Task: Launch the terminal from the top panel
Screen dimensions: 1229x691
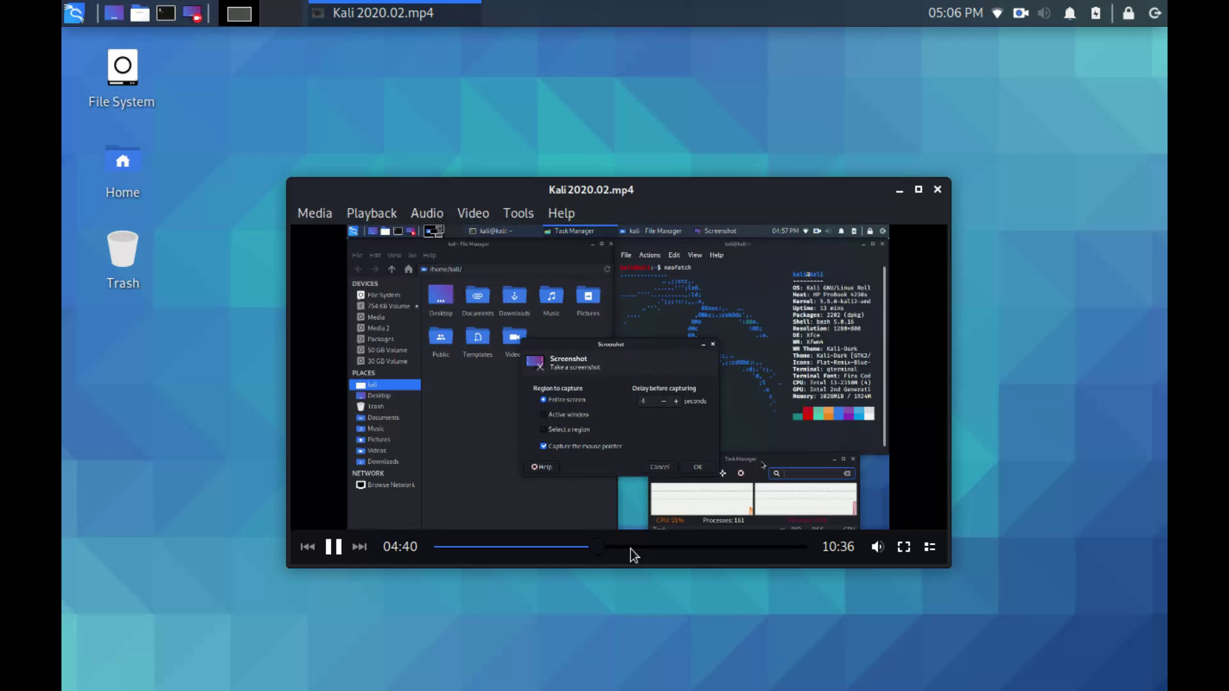Action: (x=166, y=13)
